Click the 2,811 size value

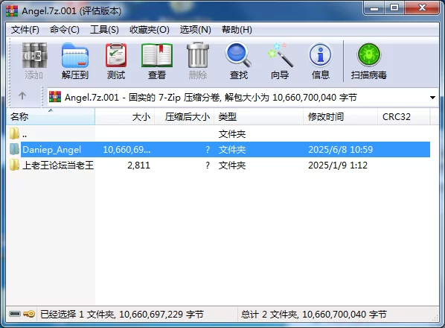(x=138, y=165)
